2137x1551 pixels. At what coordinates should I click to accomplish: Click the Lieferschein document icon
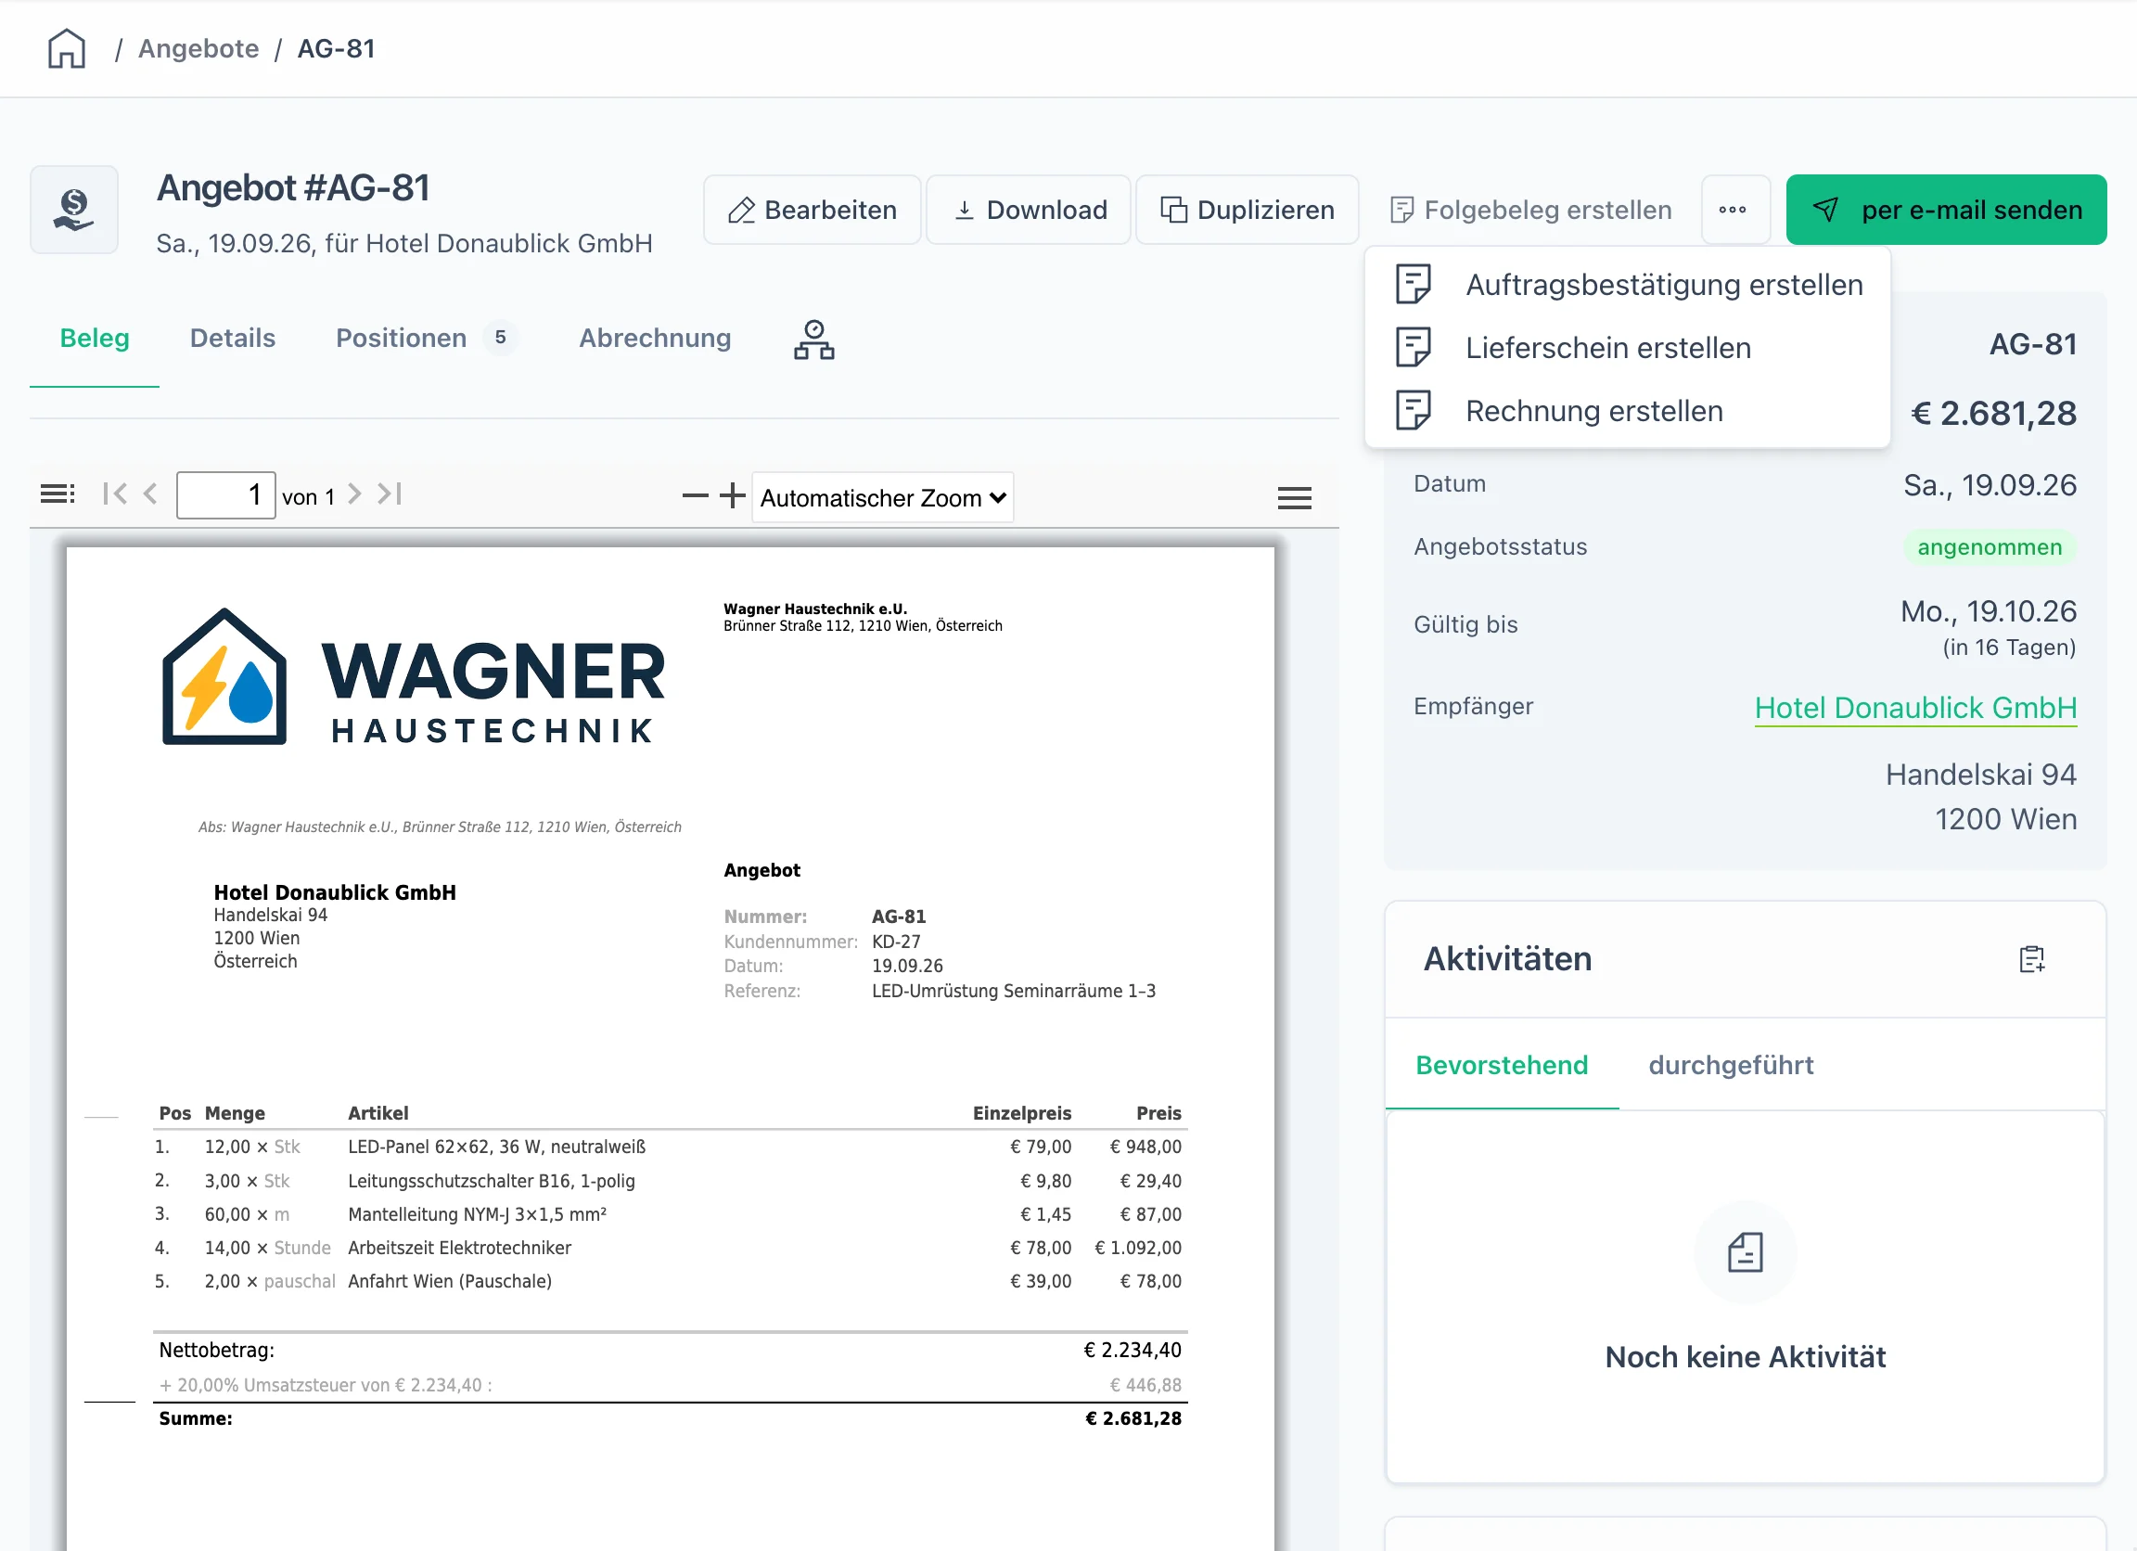(x=1414, y=348)
